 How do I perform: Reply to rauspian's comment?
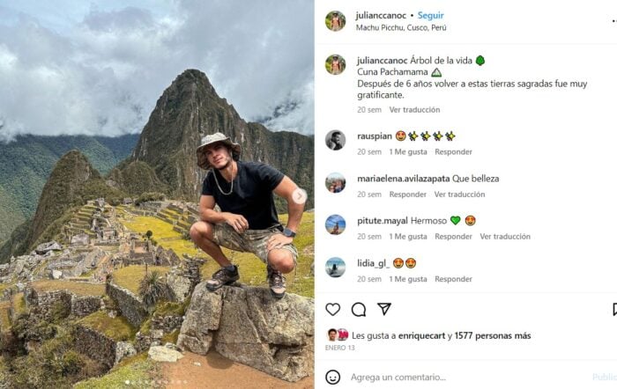click(453, 152)
